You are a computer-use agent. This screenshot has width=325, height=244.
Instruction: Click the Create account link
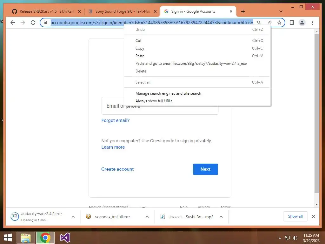tap(117, 169)
